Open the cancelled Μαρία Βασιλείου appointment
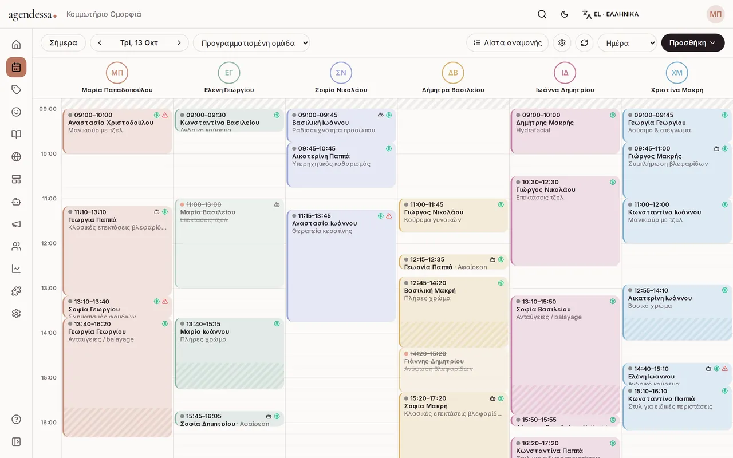 click(230, 243)
